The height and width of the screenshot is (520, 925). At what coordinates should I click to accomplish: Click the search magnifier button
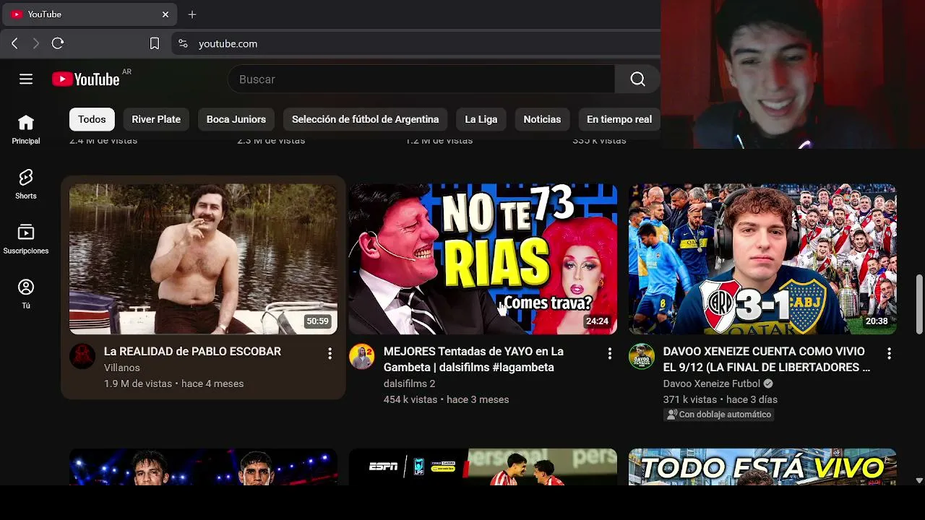coord(637,79)
